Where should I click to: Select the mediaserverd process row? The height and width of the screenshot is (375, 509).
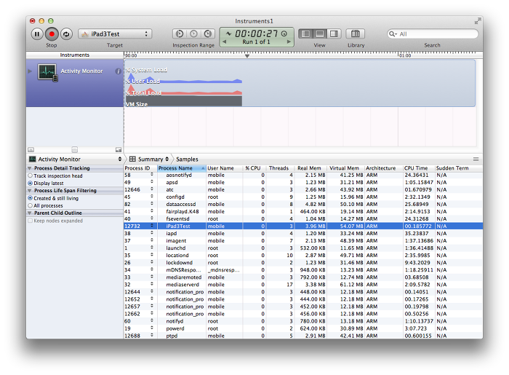[x=303, y=285]
